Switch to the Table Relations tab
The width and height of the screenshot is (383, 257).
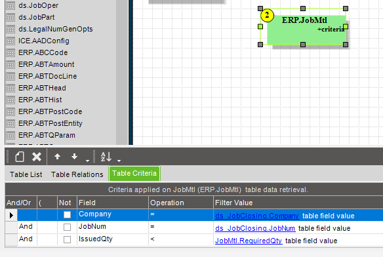[x=77, y=174]
